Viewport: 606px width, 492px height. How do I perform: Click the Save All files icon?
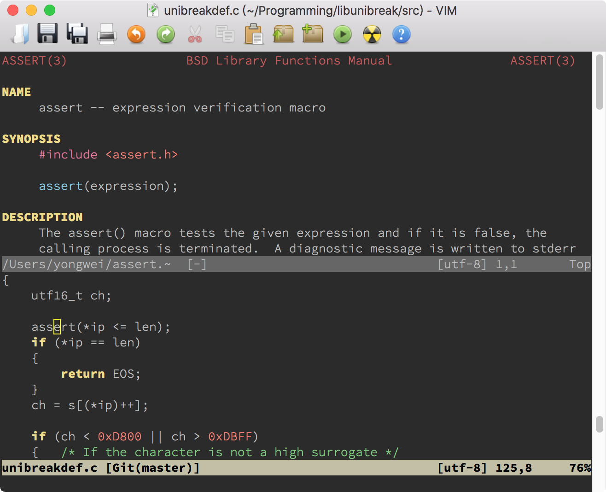point(77,34)
